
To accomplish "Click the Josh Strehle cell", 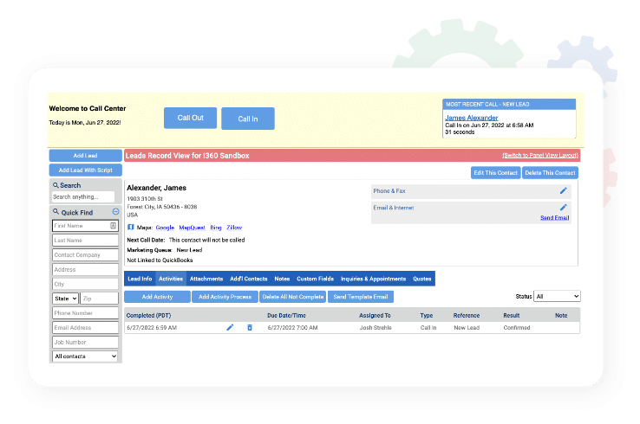I will tap(376, 328).
